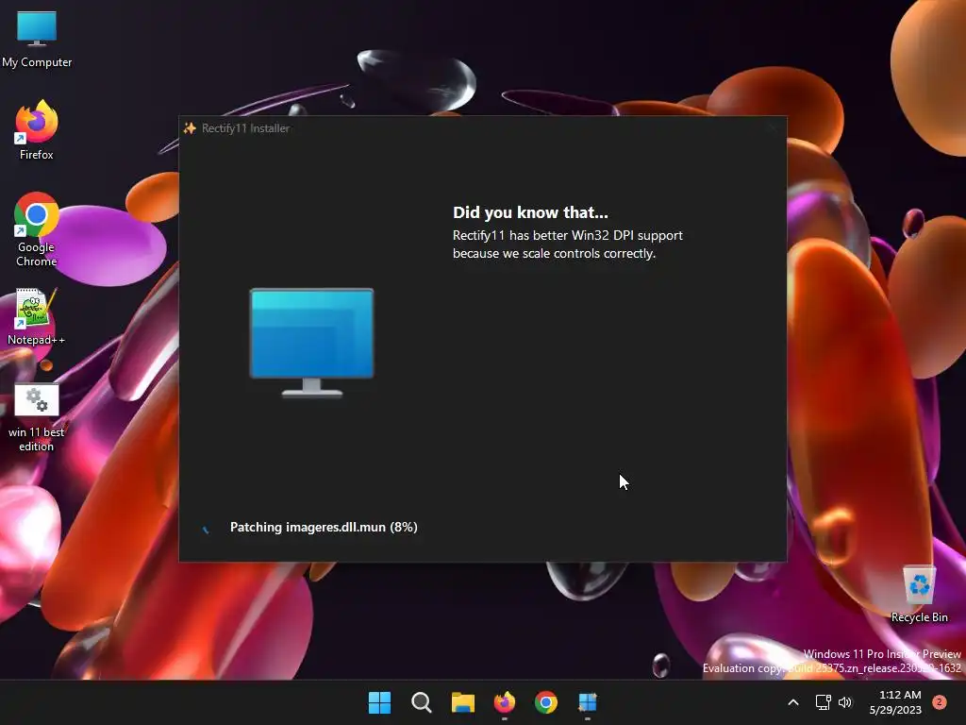Switch to Firefox in the taskbar

pyautogui.click(x=505, y=702)
